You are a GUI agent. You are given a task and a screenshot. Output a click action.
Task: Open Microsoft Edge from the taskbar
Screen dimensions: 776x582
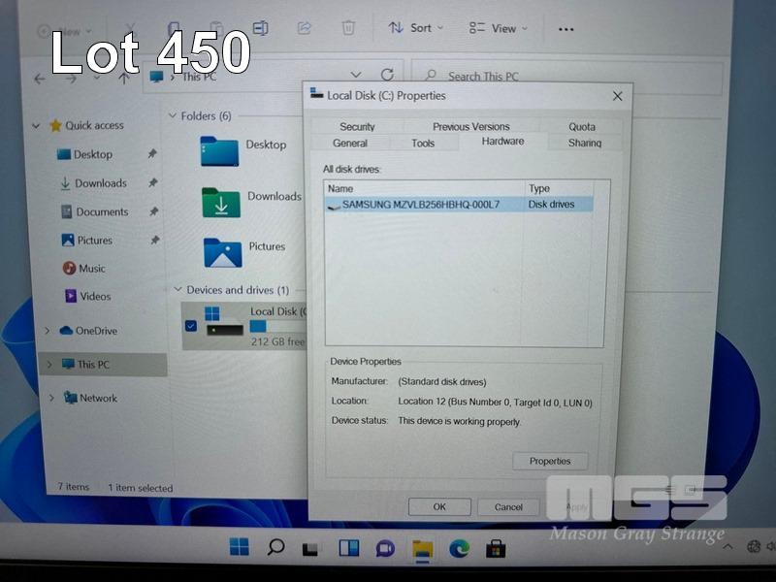coord(459,548)
